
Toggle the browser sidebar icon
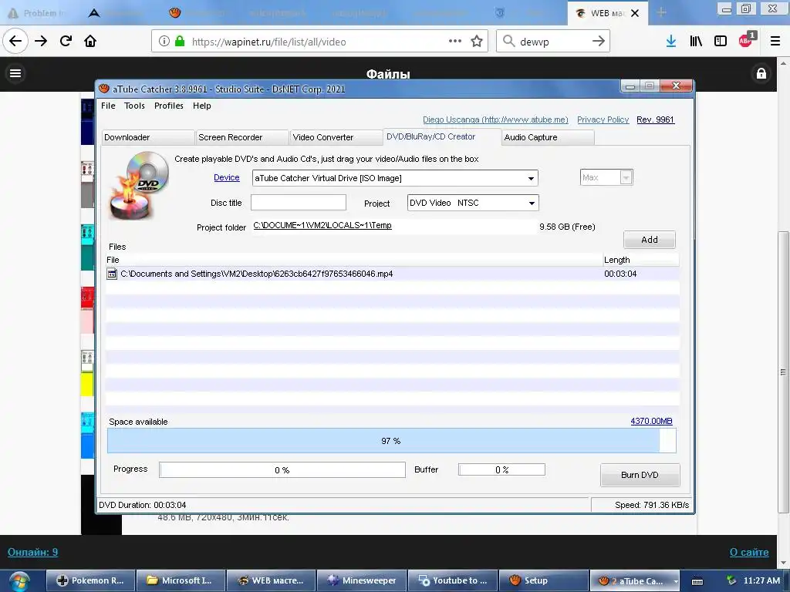coord(721,42)
